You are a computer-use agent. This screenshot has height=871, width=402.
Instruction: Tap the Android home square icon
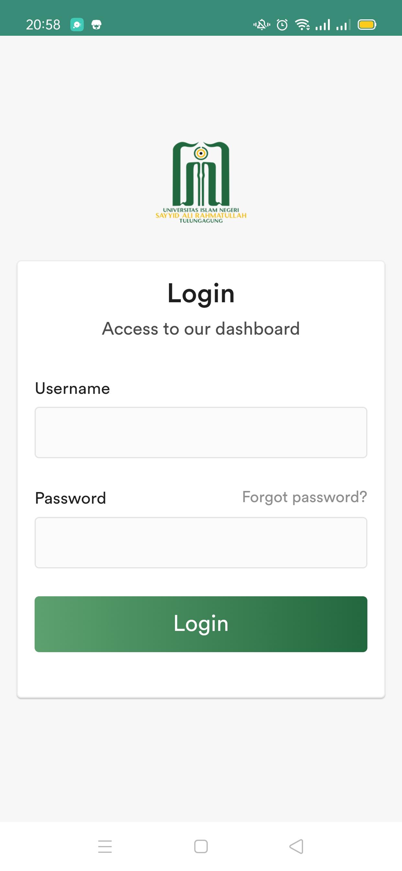pyautogui.click(x=201, y=846)
